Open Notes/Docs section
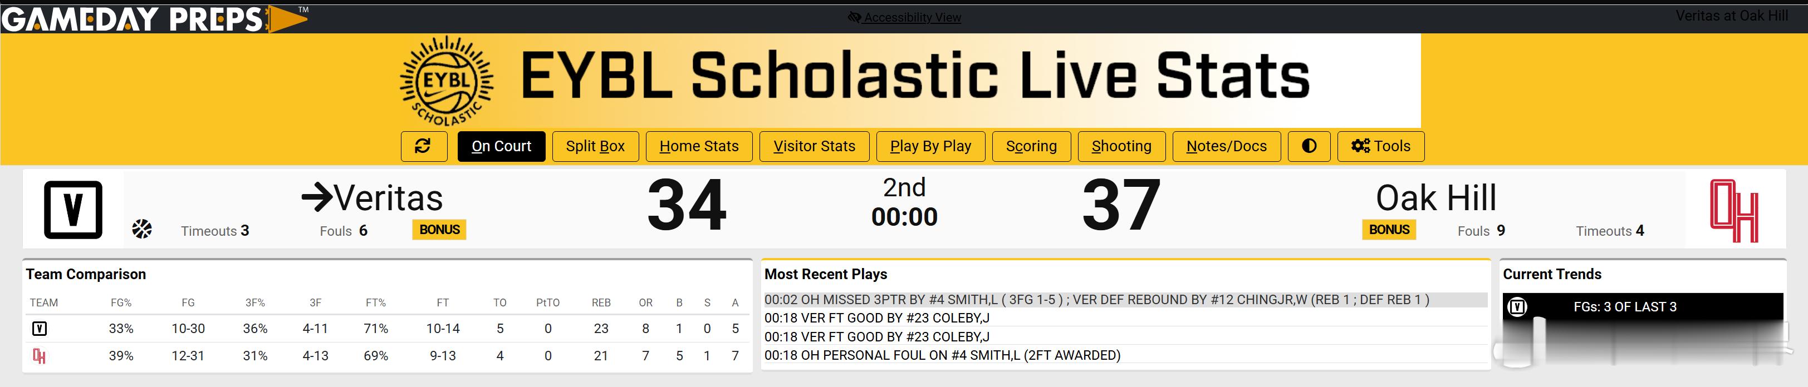This screenshot has width=1808, height=387. [x=1226, y=146]
